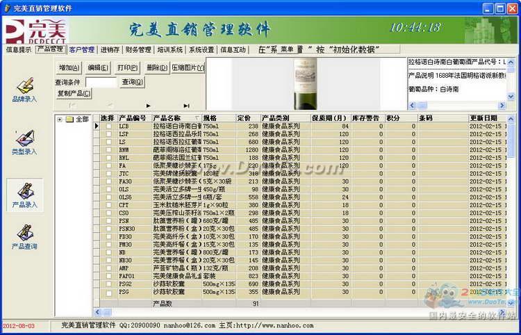
Task: Check the box in the LS row
Action: coord(108,142)
